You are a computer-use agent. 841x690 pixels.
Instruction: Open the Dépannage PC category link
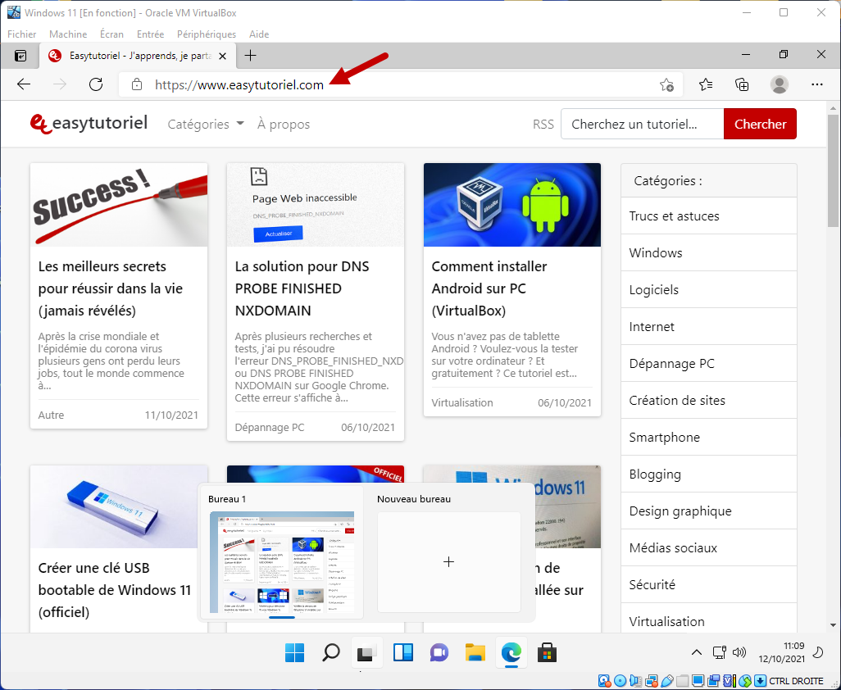671,363
